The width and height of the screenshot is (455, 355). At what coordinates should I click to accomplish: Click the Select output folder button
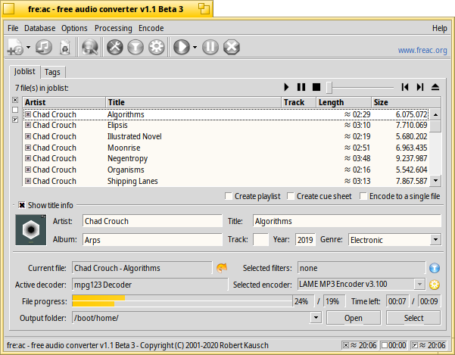tap(413, 318)
